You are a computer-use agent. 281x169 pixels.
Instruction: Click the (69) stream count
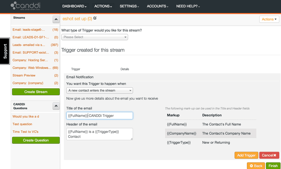click(55, 68)
